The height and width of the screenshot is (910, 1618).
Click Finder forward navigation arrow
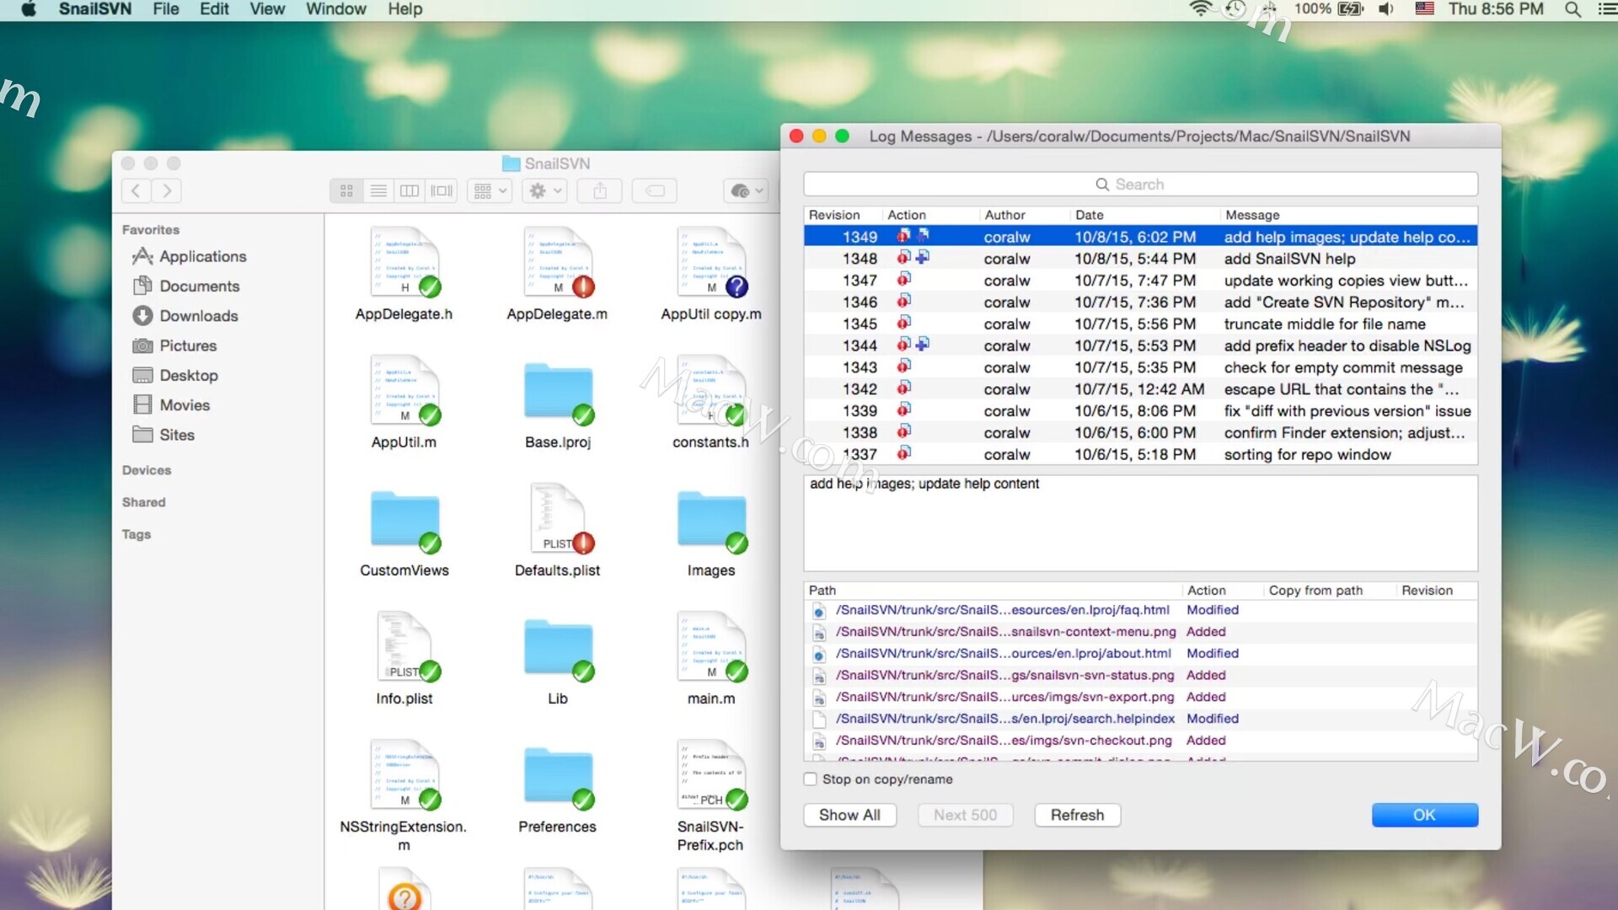click(x=167, y=191)
